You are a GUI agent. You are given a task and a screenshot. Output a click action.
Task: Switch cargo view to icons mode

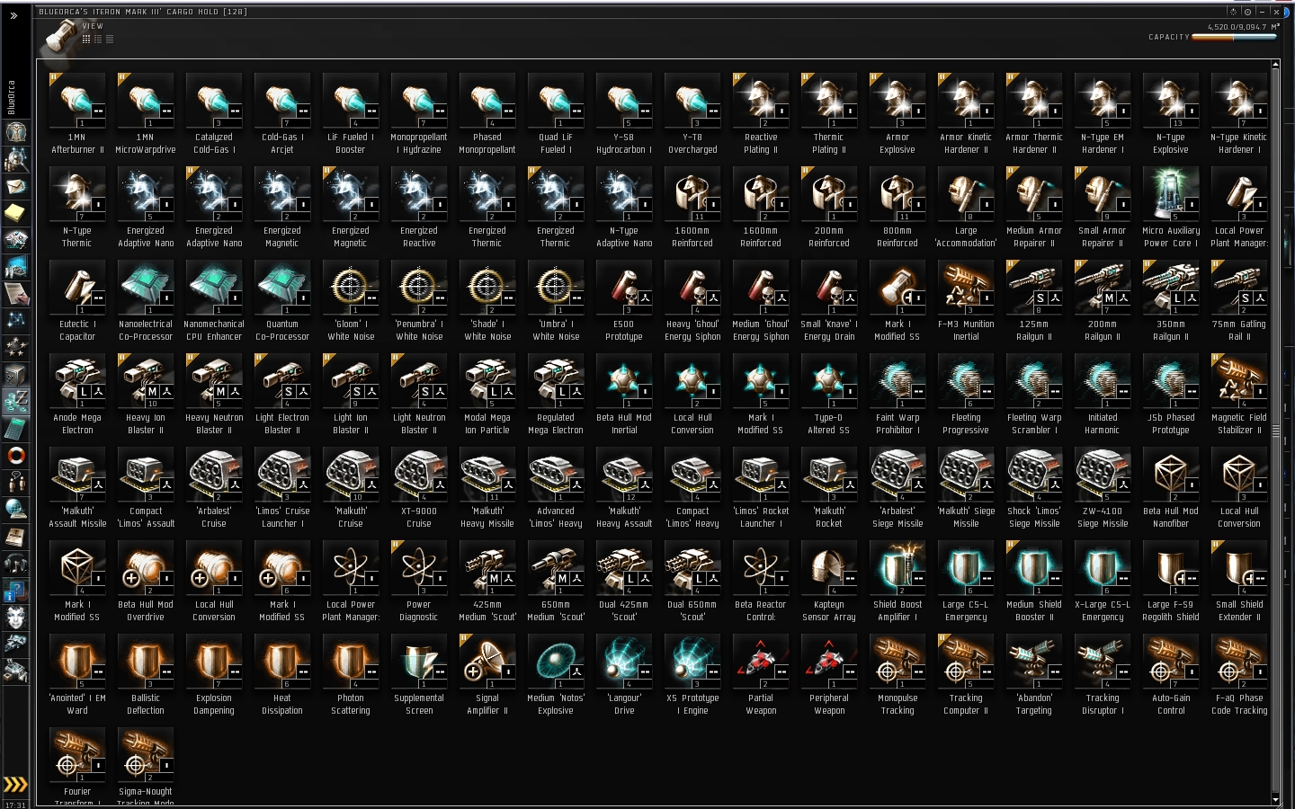(86, 39)
